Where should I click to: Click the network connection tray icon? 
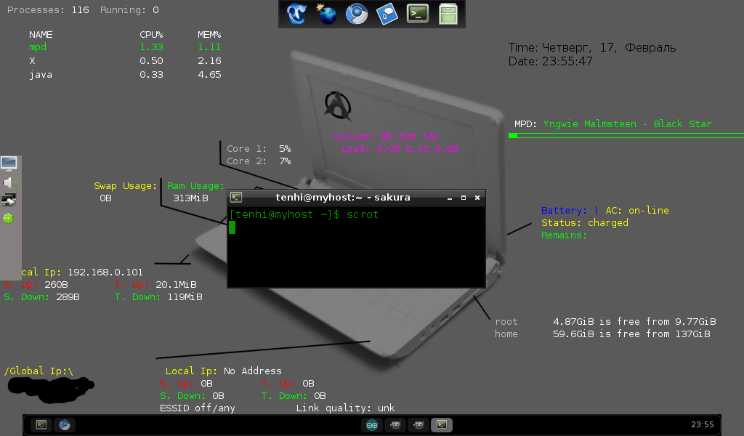(x=9, y=199)
